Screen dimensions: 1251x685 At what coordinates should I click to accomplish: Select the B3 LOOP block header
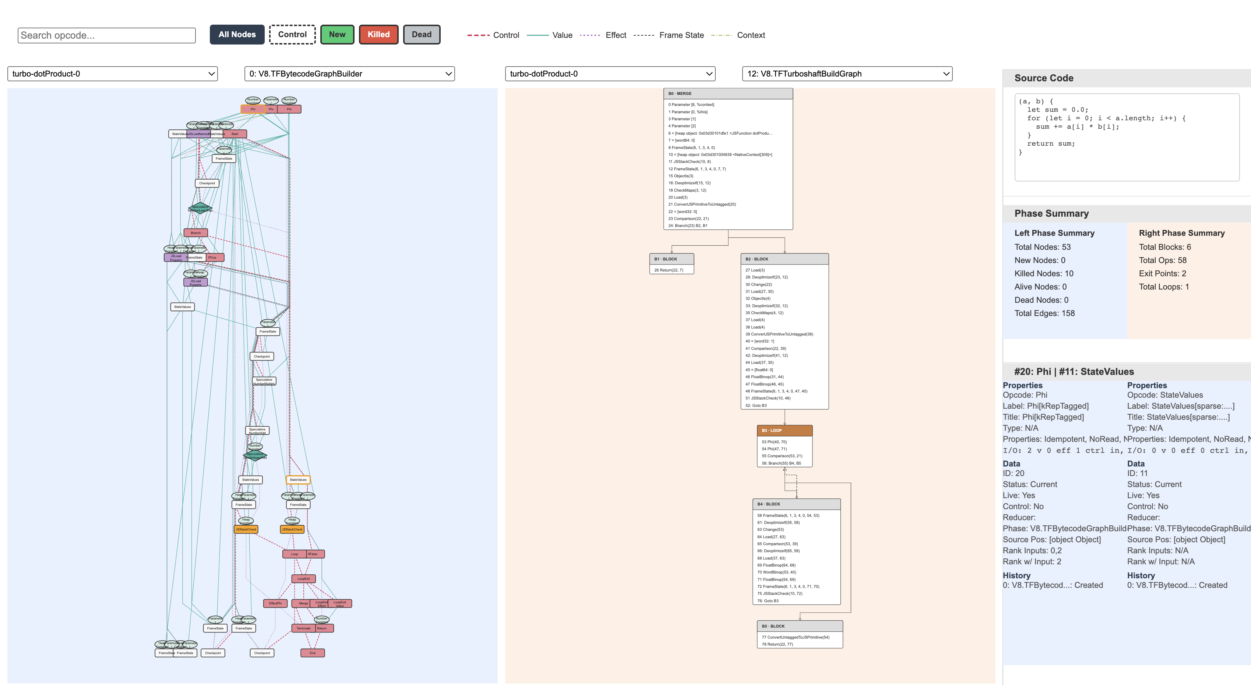point(784,430)
